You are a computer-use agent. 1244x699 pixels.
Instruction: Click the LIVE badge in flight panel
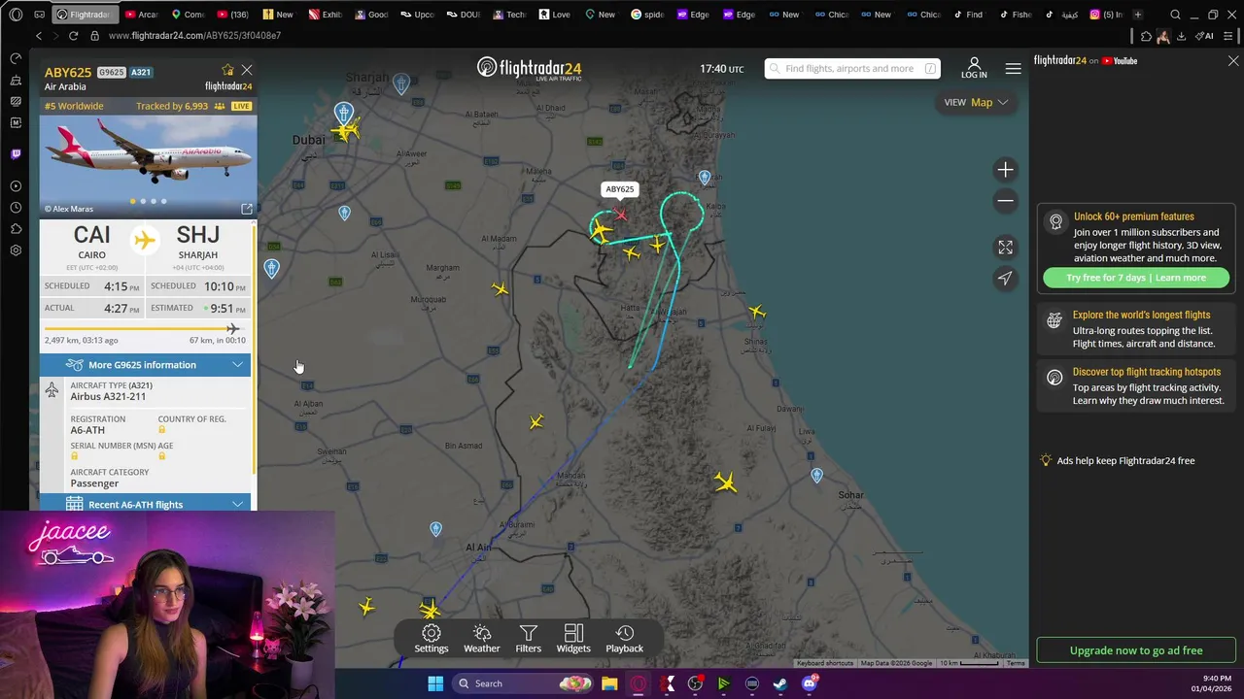(x=241, y=106)
